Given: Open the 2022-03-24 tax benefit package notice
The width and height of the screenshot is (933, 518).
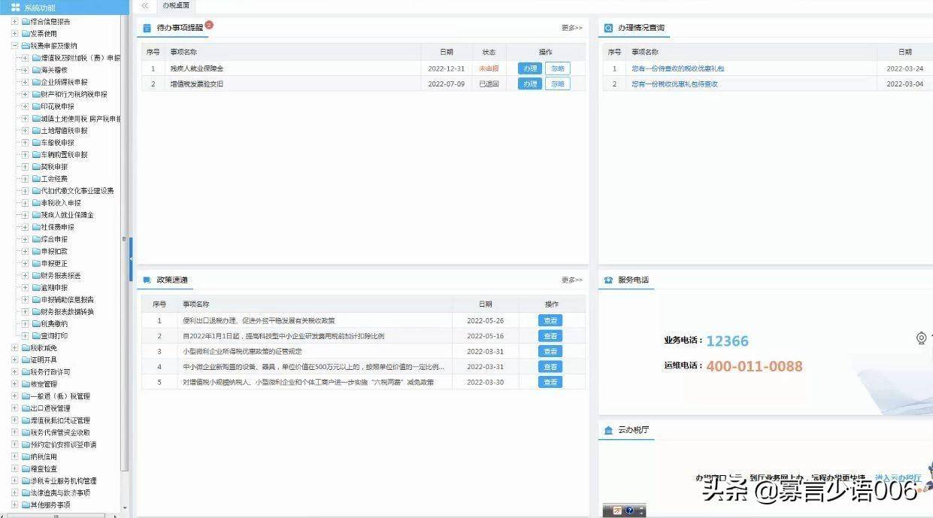Looking at the screenshot, I should pos(677,68).
